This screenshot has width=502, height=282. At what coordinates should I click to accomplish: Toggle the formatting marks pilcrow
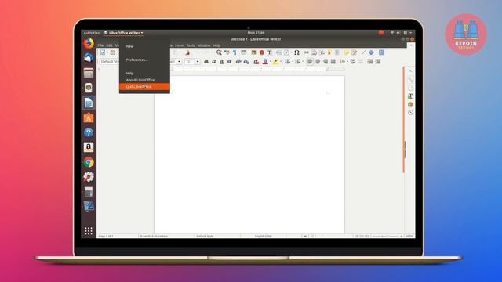pos(235,52)
